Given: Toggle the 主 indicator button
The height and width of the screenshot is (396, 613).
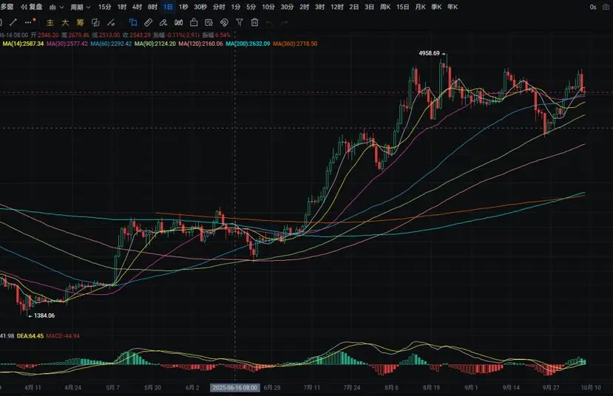Looking at the screenshot, I should click(x=50, y=23).
